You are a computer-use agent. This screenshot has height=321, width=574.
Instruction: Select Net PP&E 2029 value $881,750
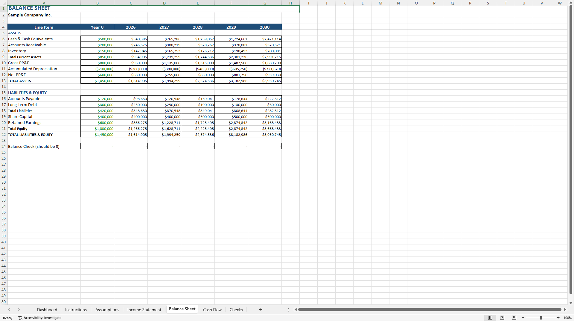(x=231, y=75)
